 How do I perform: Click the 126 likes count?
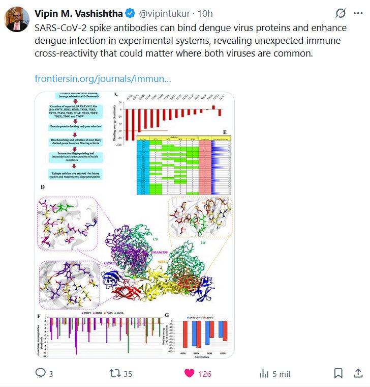pos(204,374)
